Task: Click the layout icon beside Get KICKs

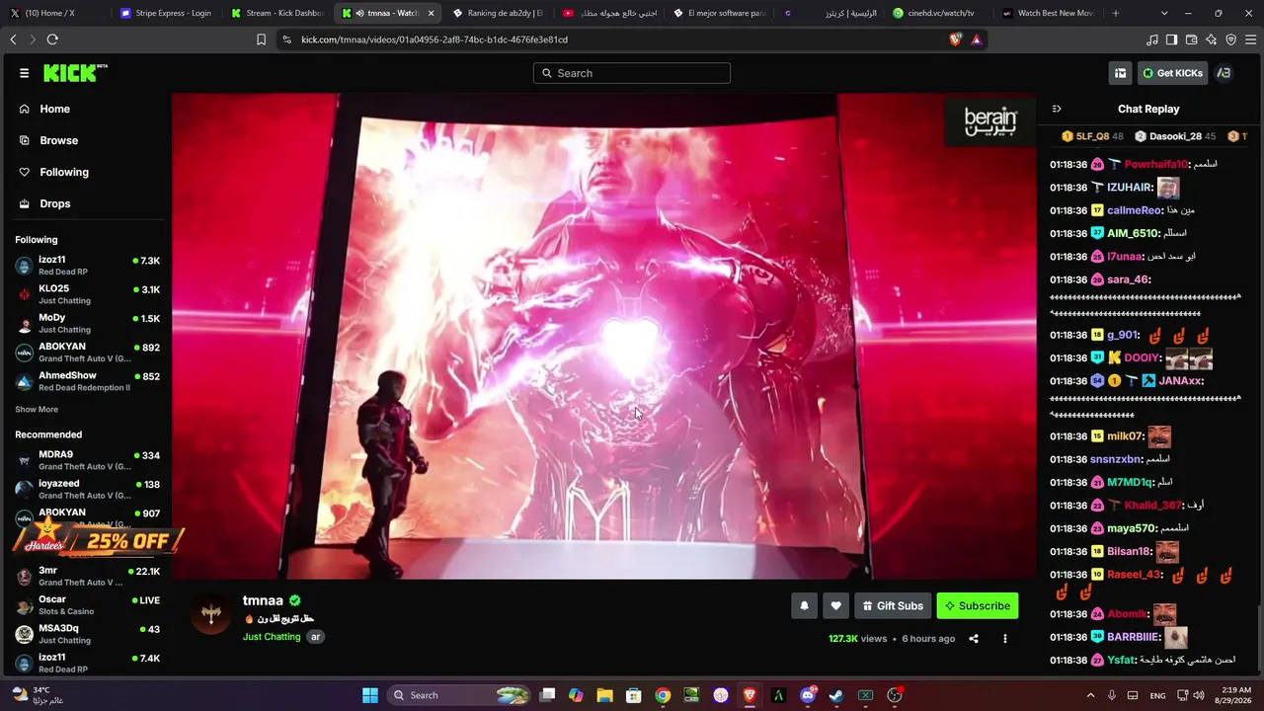Action: (x=1120, y=73)
